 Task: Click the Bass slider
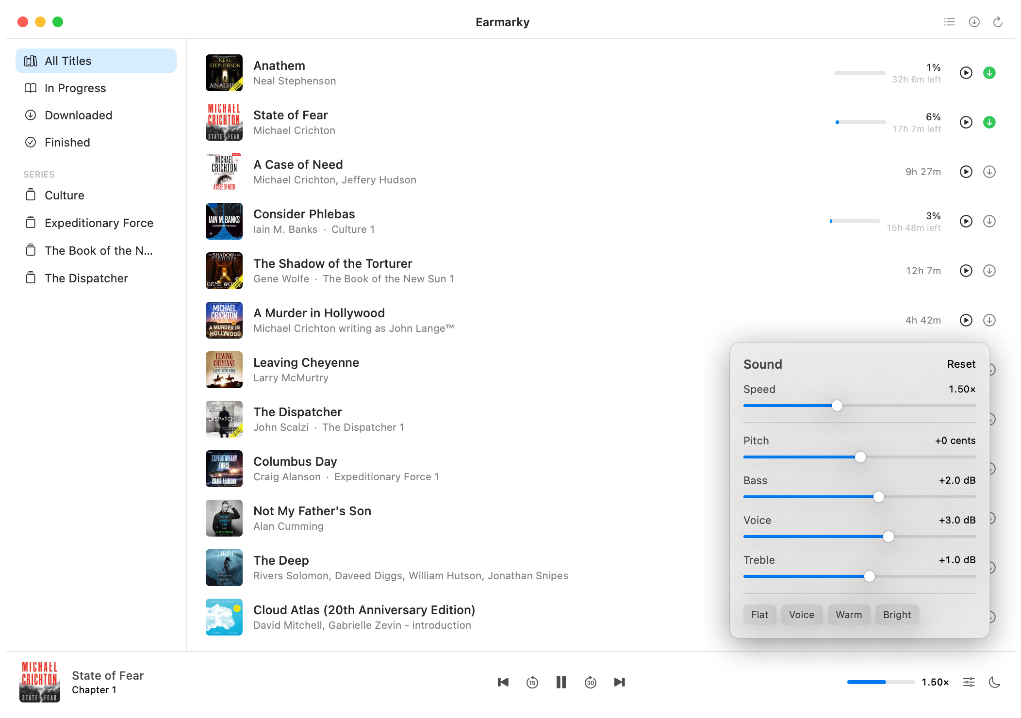click(x=859, y=497)
